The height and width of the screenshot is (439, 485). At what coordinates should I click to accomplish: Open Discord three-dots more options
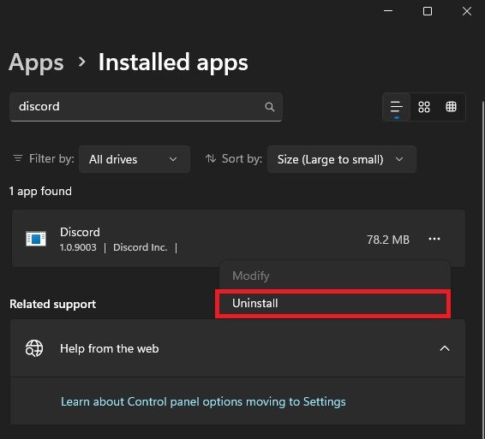[434, 239]
